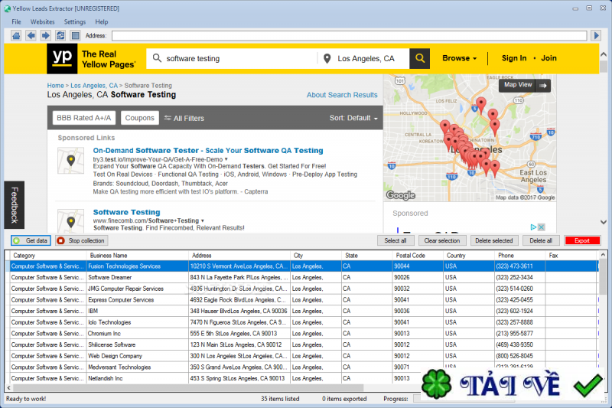Click the Stop loading toolbar icon
The width and height of the screenshot is (612, 408).
coord(75,35)
